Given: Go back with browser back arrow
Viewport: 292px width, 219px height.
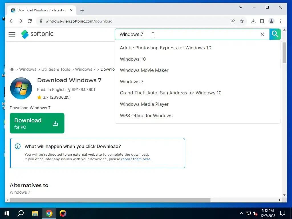Looking at the screenshot, I should [11, 21].
